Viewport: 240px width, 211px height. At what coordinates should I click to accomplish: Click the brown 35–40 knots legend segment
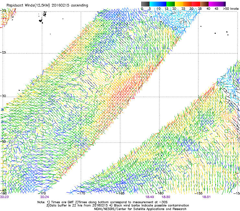click(204, 4)
